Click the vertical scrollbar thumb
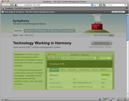 pyautogui.click(x=127, y=27)
